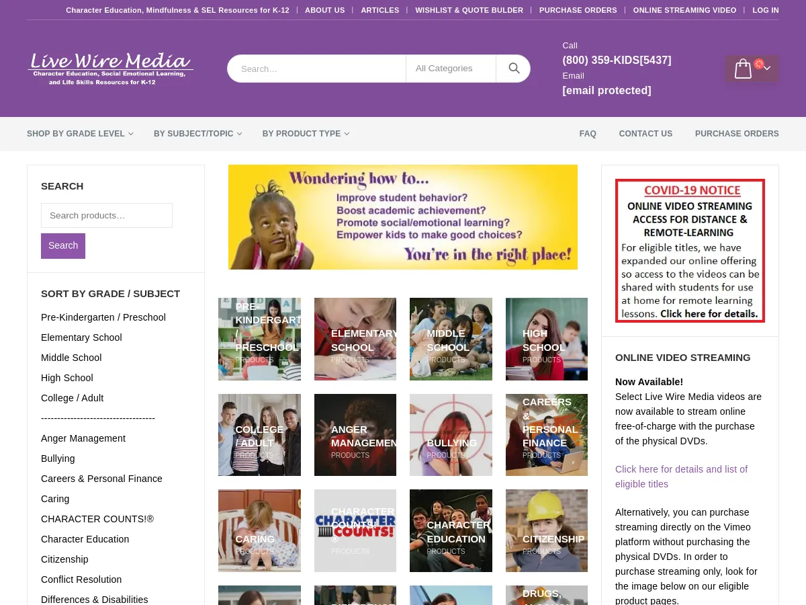The width and height of the screenshot is (806, 605).
Task: Click the email protected contact link
Action: coord(607,90)
